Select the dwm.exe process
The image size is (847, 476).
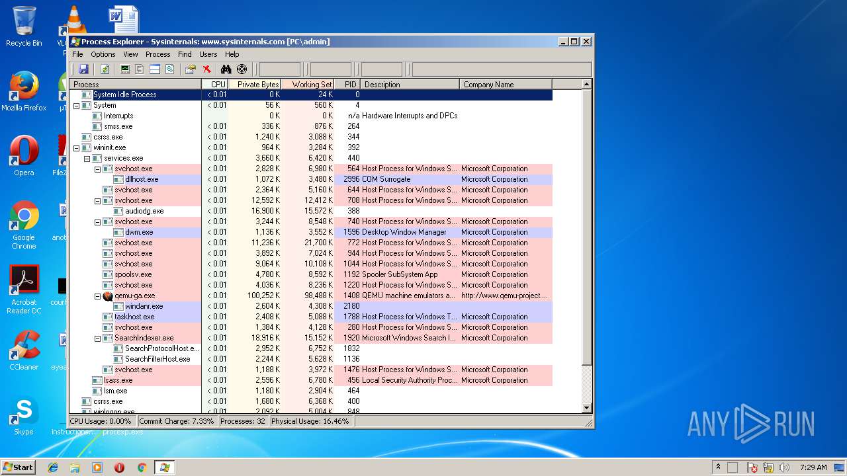pyautogui.click(x=311, y=232)
